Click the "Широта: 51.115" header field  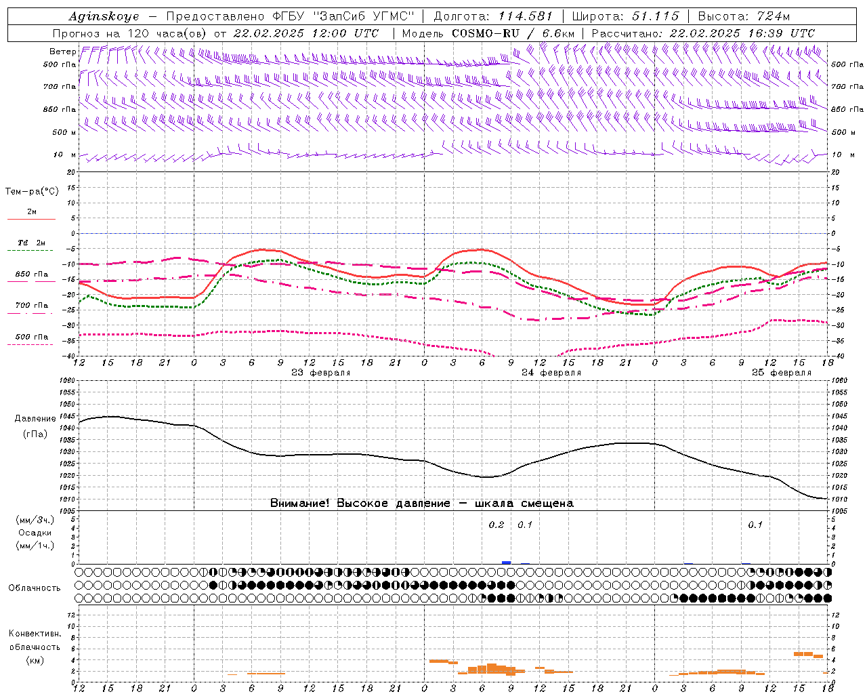coord(625,16)
